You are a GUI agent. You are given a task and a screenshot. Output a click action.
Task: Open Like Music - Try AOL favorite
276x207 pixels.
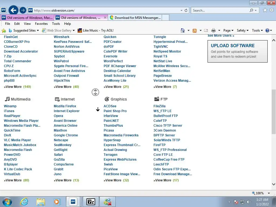[x=96, y=30]
